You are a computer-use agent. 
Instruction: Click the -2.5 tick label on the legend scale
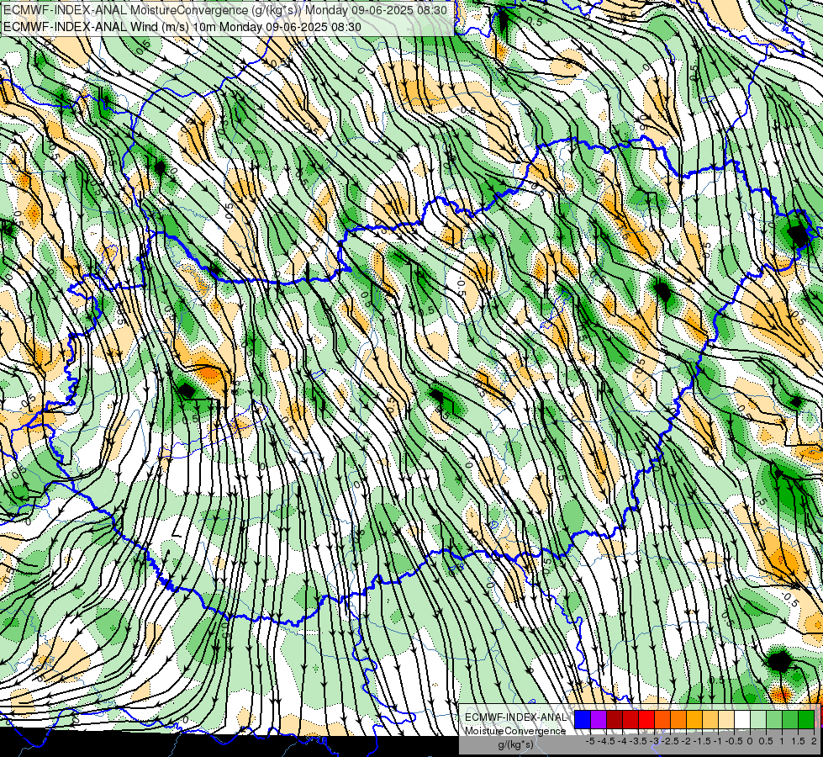(671, 741)
